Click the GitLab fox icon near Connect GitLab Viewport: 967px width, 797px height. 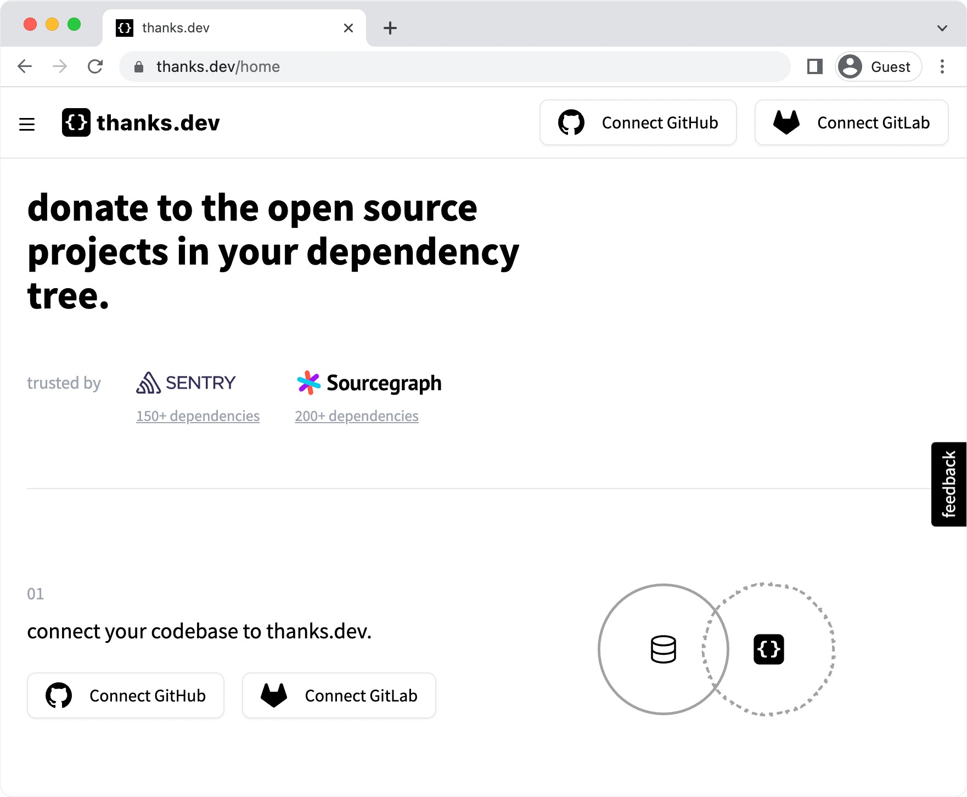(x=787, y=122)
